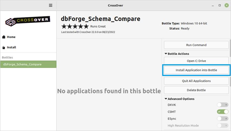Screen dimensions: 231x131
Task: Go to Home in the sidebar
Action: pyautogui.click(x=11, y=37)
